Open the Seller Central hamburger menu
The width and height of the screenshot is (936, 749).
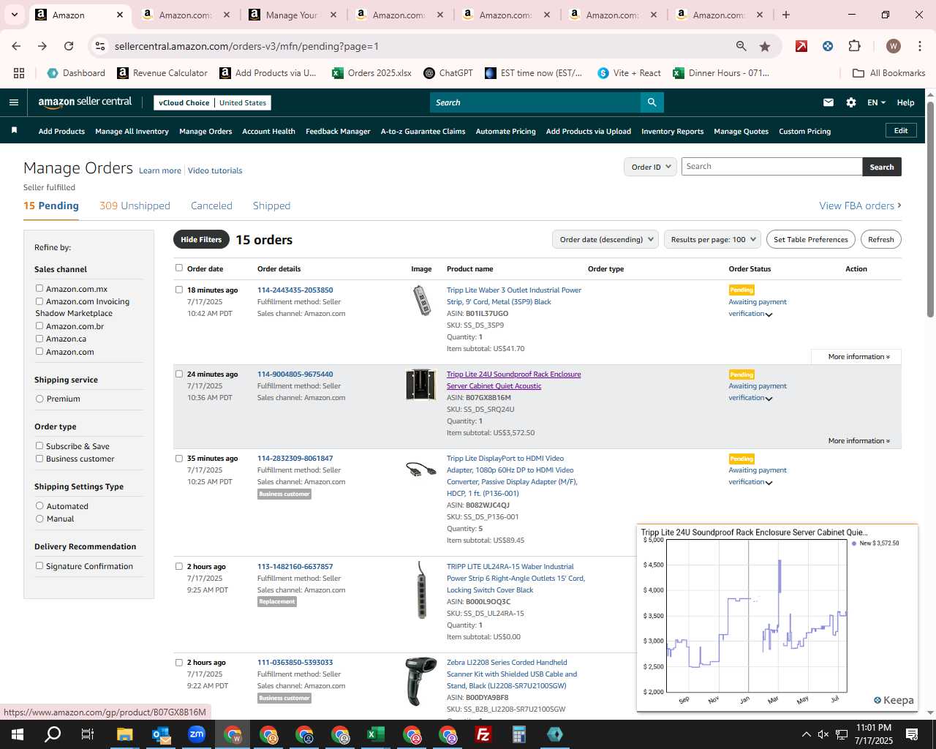(x=13, y=102)
